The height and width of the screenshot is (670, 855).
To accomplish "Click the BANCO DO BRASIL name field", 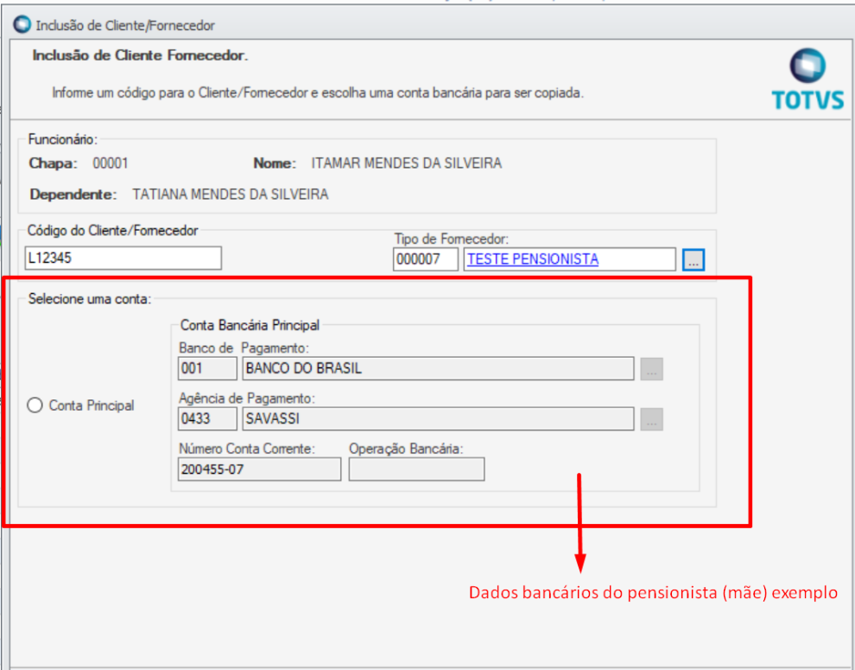I will 438,368.
